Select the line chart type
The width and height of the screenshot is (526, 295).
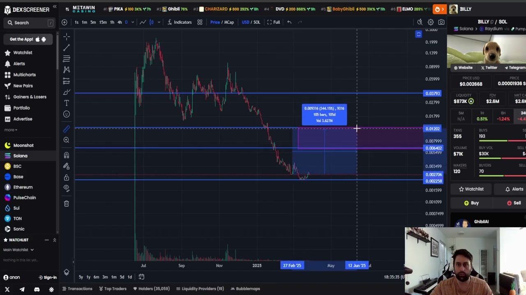143,22
